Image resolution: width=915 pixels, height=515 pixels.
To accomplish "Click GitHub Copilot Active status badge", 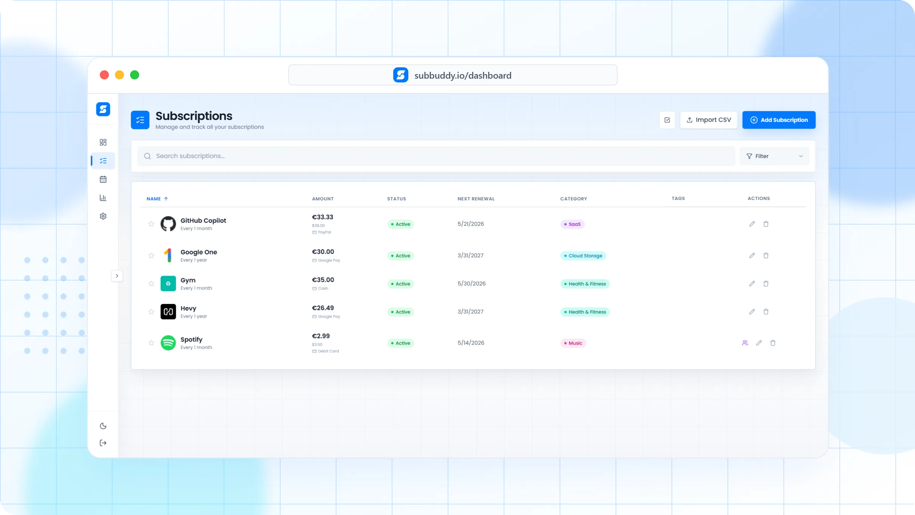I will tap(400, 224).
